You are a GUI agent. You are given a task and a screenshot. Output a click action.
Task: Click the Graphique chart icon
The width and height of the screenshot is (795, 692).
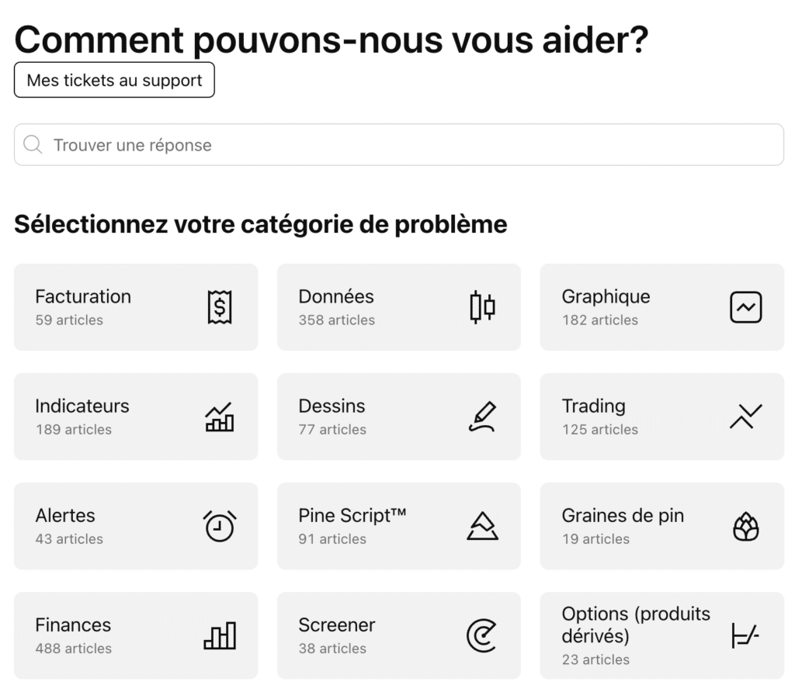(746, 307)
